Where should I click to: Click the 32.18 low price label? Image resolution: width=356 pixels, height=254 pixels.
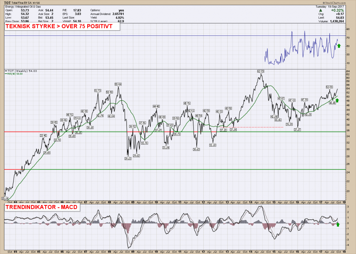click(212, 145)
